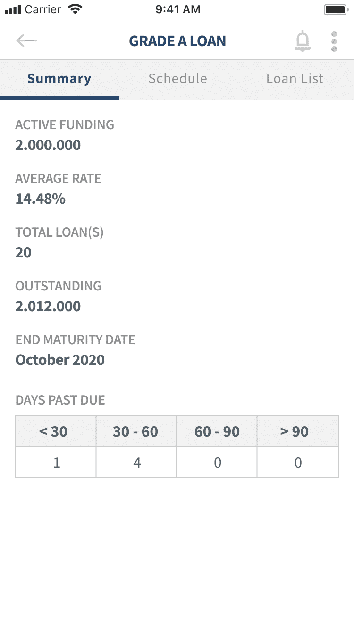Open the three-dot overflow menu
Viewport: 354px width, 629px height.
coord(334,41)
